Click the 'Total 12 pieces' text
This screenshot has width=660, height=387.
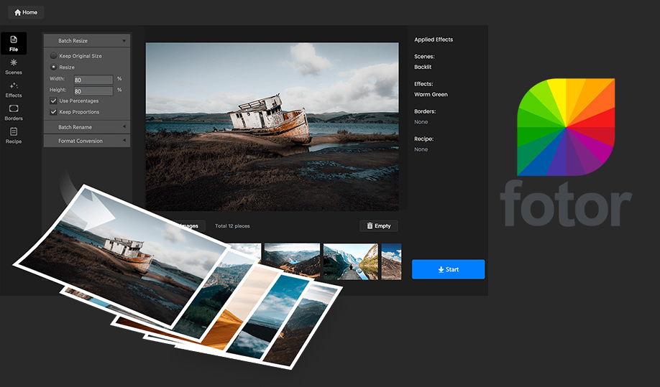coord(232,226)
